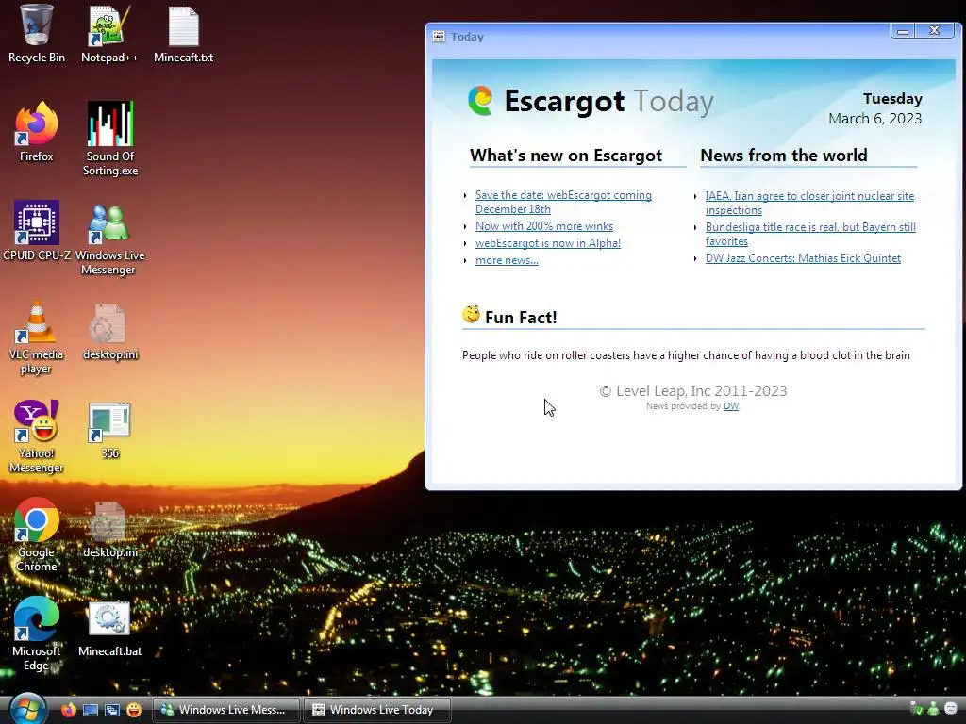Switch to Windows Live Mess... taskbar button
966x724 pixels.
[x=226, y=710]
